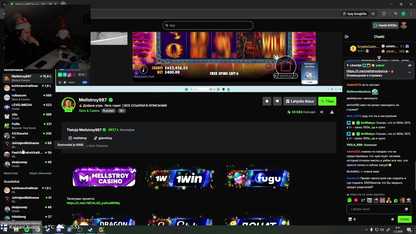Click the Mellstroy Casino banner
The width and height of the screenshot is (416, 234).
[104, 177]
